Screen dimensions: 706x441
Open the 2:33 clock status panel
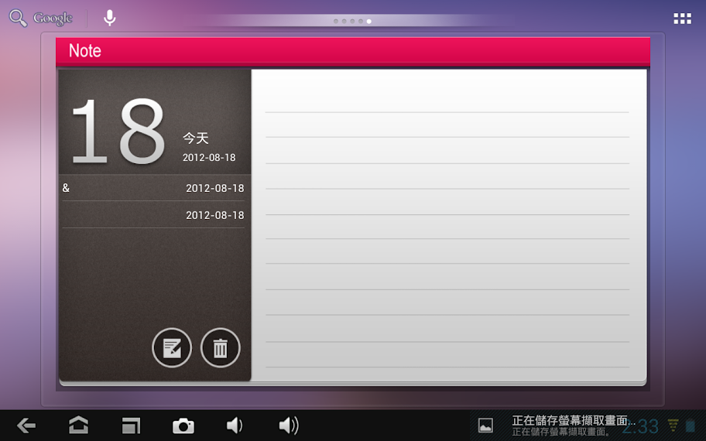click(640, 426)
